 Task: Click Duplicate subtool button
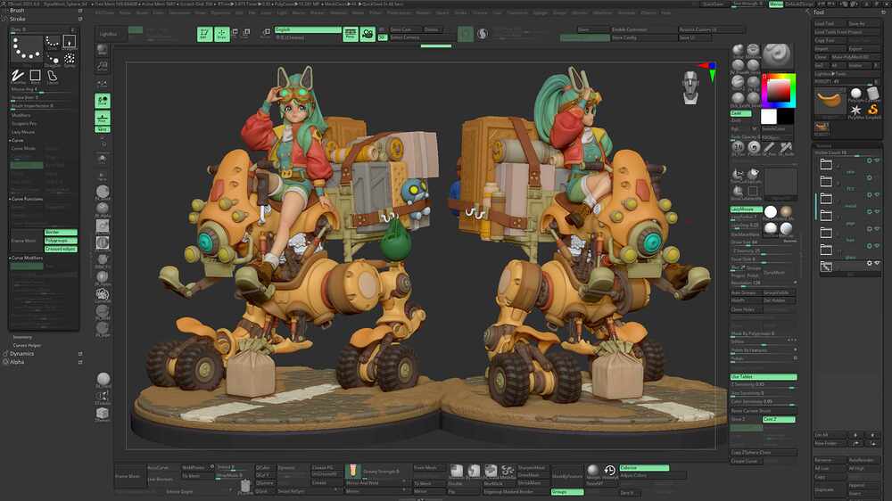[830, 489]
